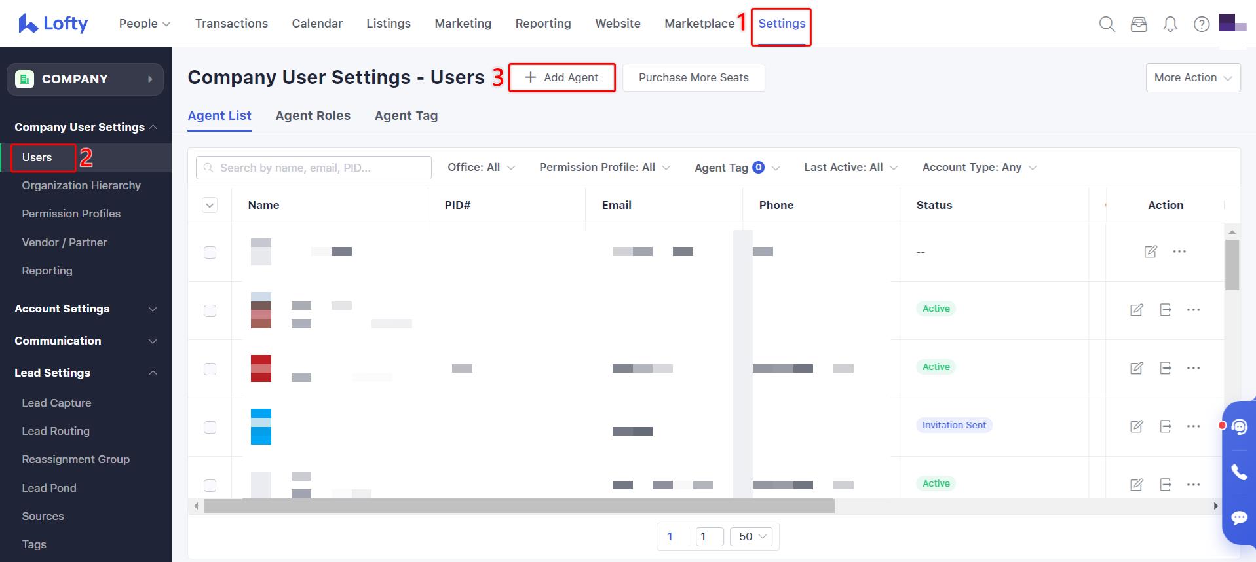Tick the first agent row checkbox
This screenshot has width=1256, height=562.
click(210, 252)
